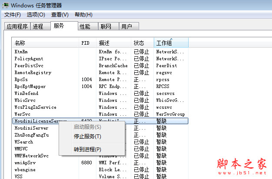Click the Task Manager title bar icon
The height and width of the screenshot is (179, 272).
(x=5, y=5)
